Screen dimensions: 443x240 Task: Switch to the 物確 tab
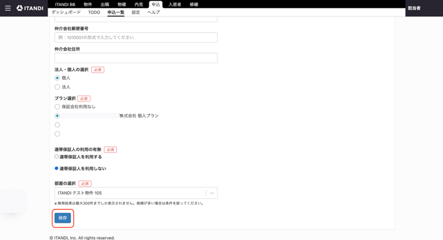(122, 5)
